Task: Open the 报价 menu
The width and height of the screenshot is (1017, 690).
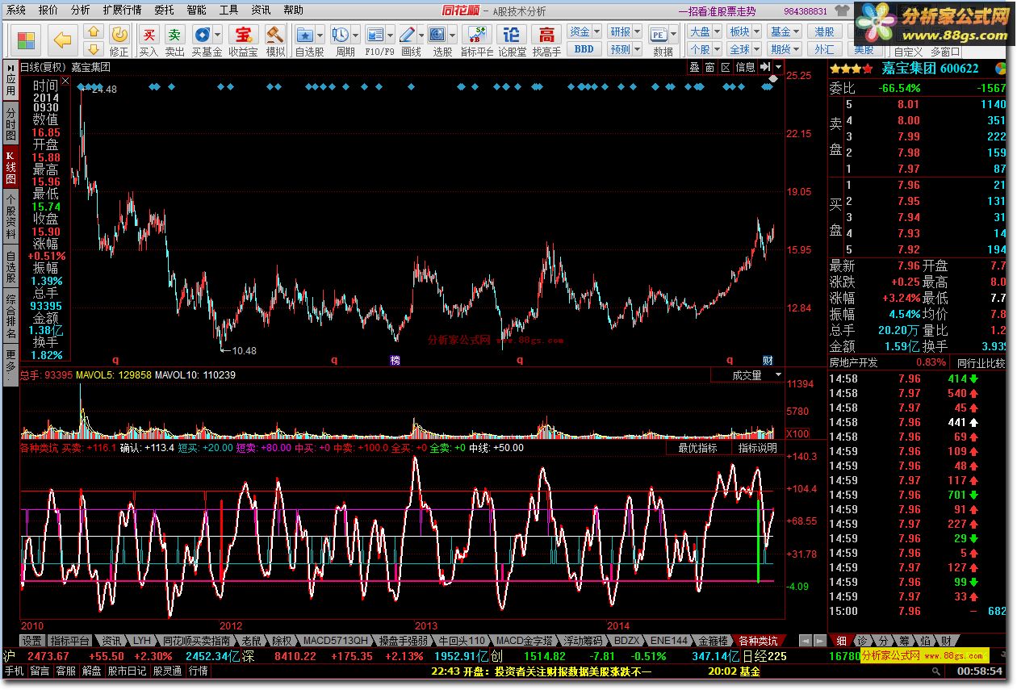Action: coord(48,10)
